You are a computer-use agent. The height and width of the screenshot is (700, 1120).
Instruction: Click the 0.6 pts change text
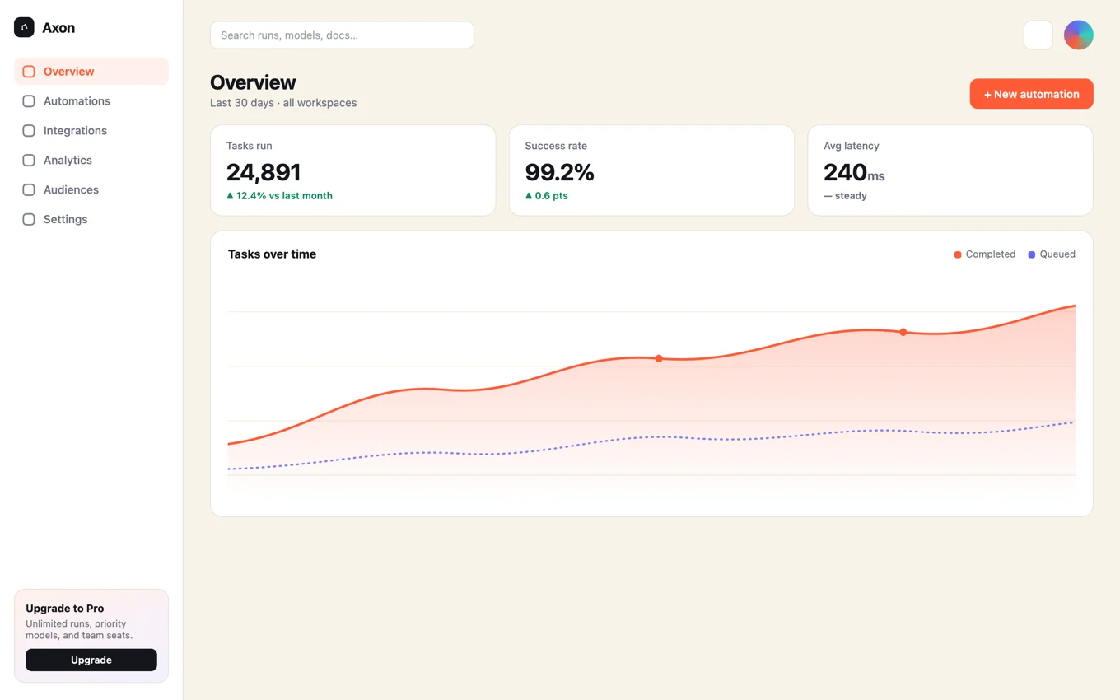[x=546, y=196]
